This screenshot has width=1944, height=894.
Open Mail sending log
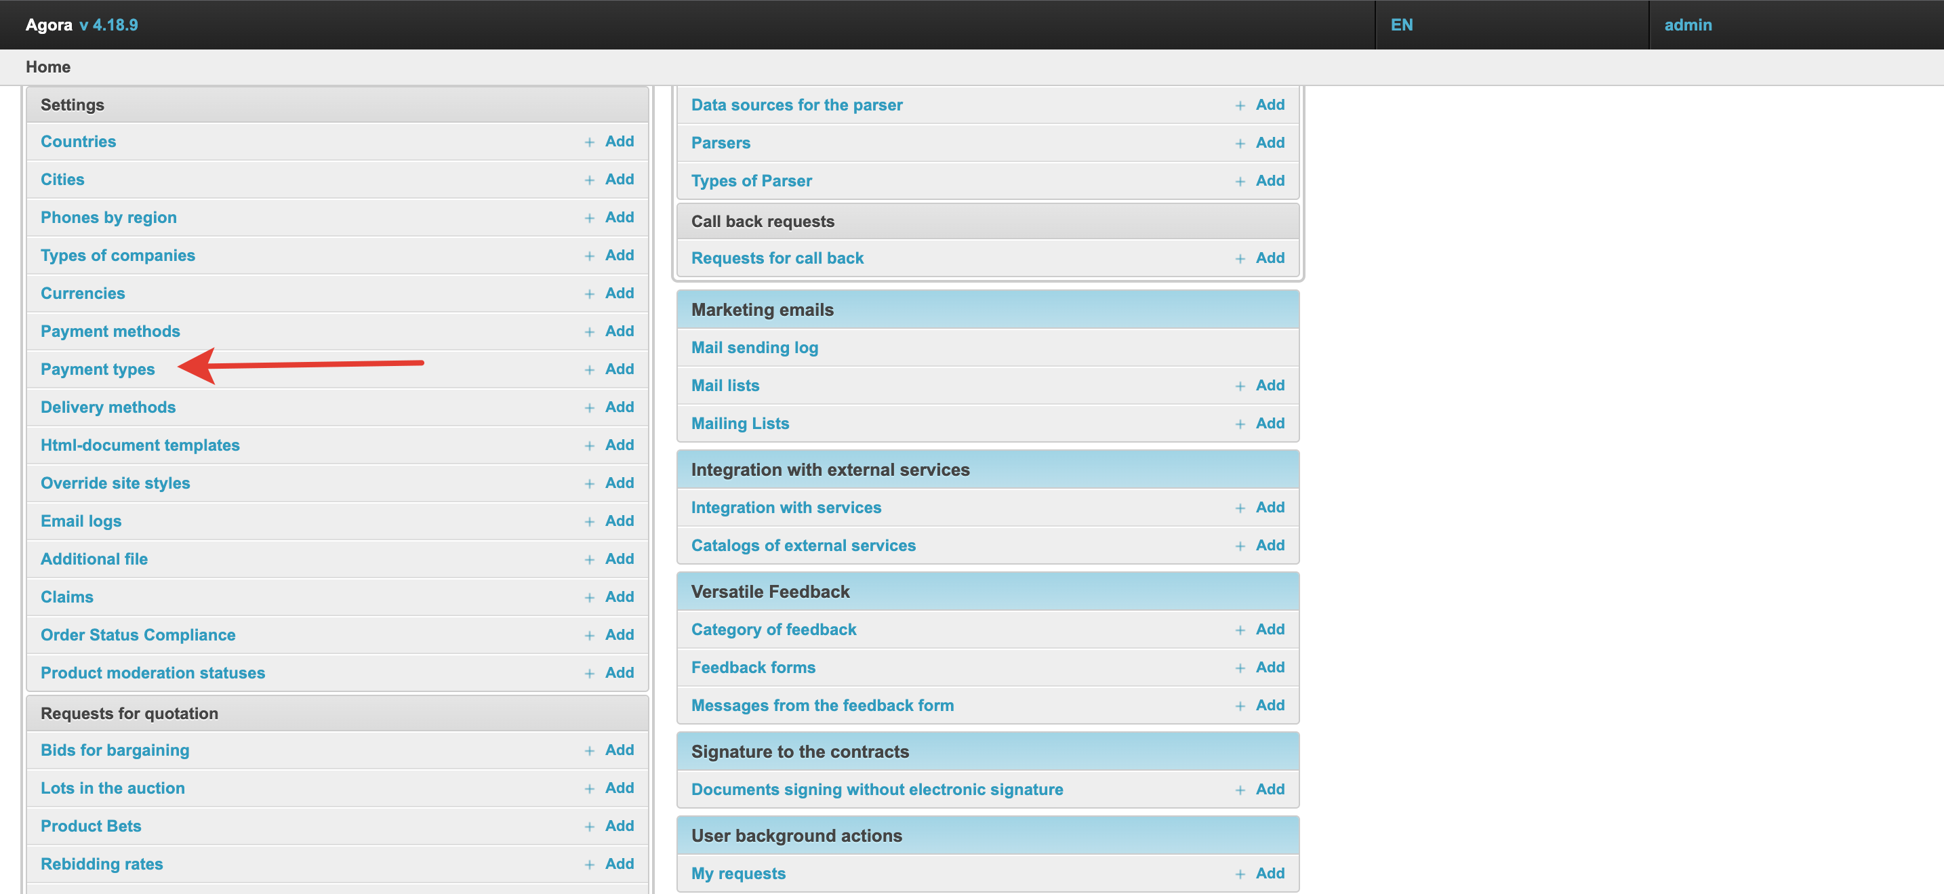pos(754,348)
